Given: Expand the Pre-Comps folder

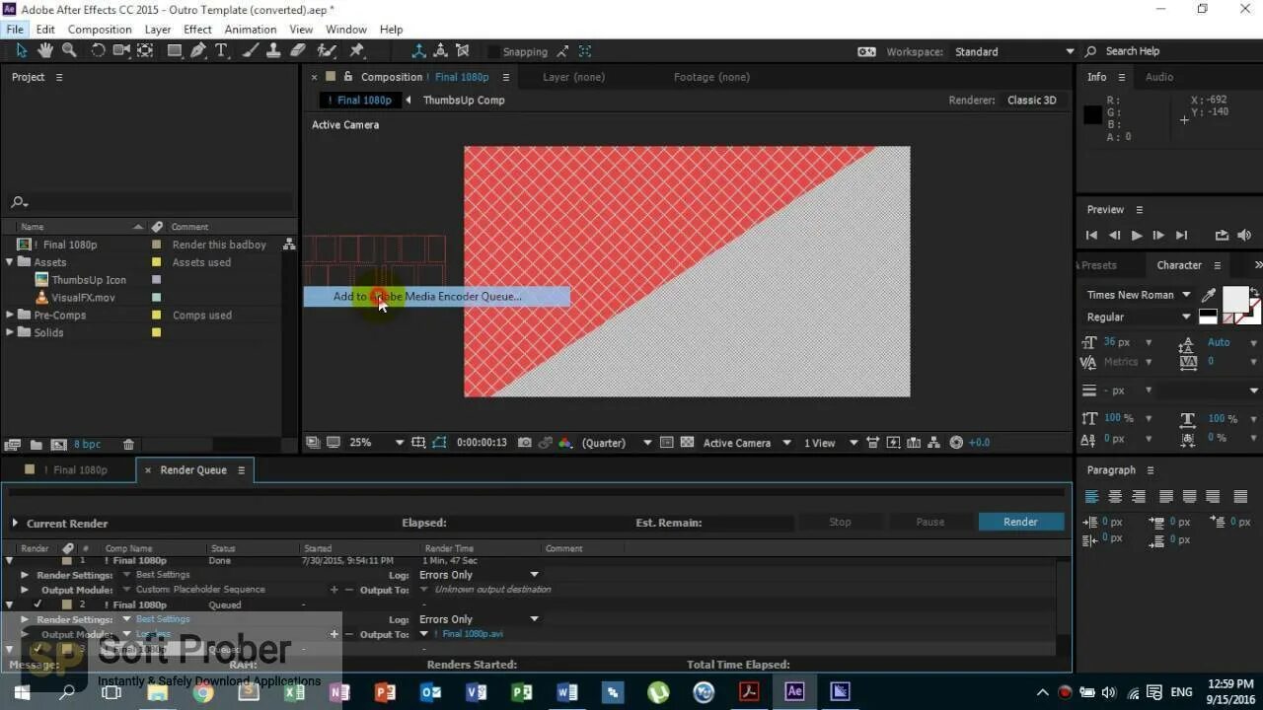Looking at the screenshot, I should tap(10, 316).
